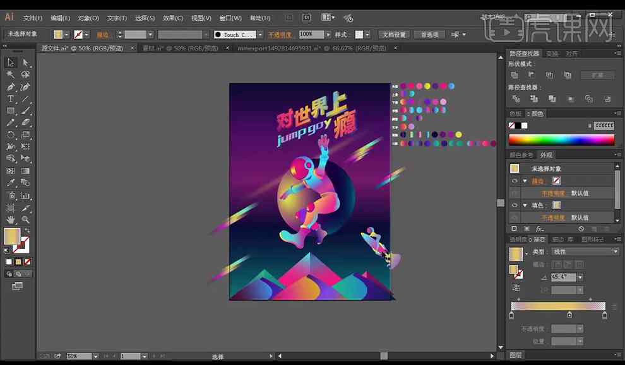Enable Draw Normal mode in toolbox
This screenshot has width=625, height=365.
(9, 274)
